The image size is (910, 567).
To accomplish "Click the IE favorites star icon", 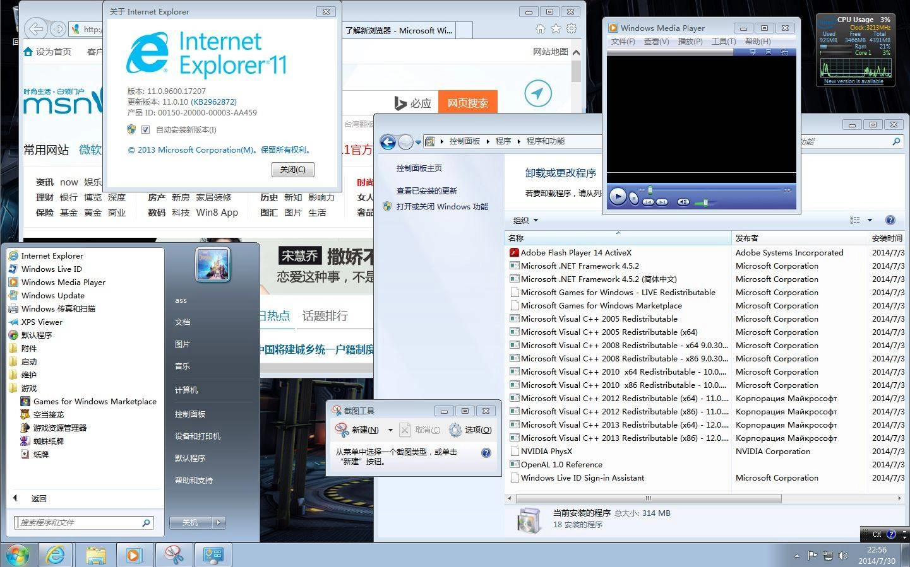I will [x=556, y=29].
